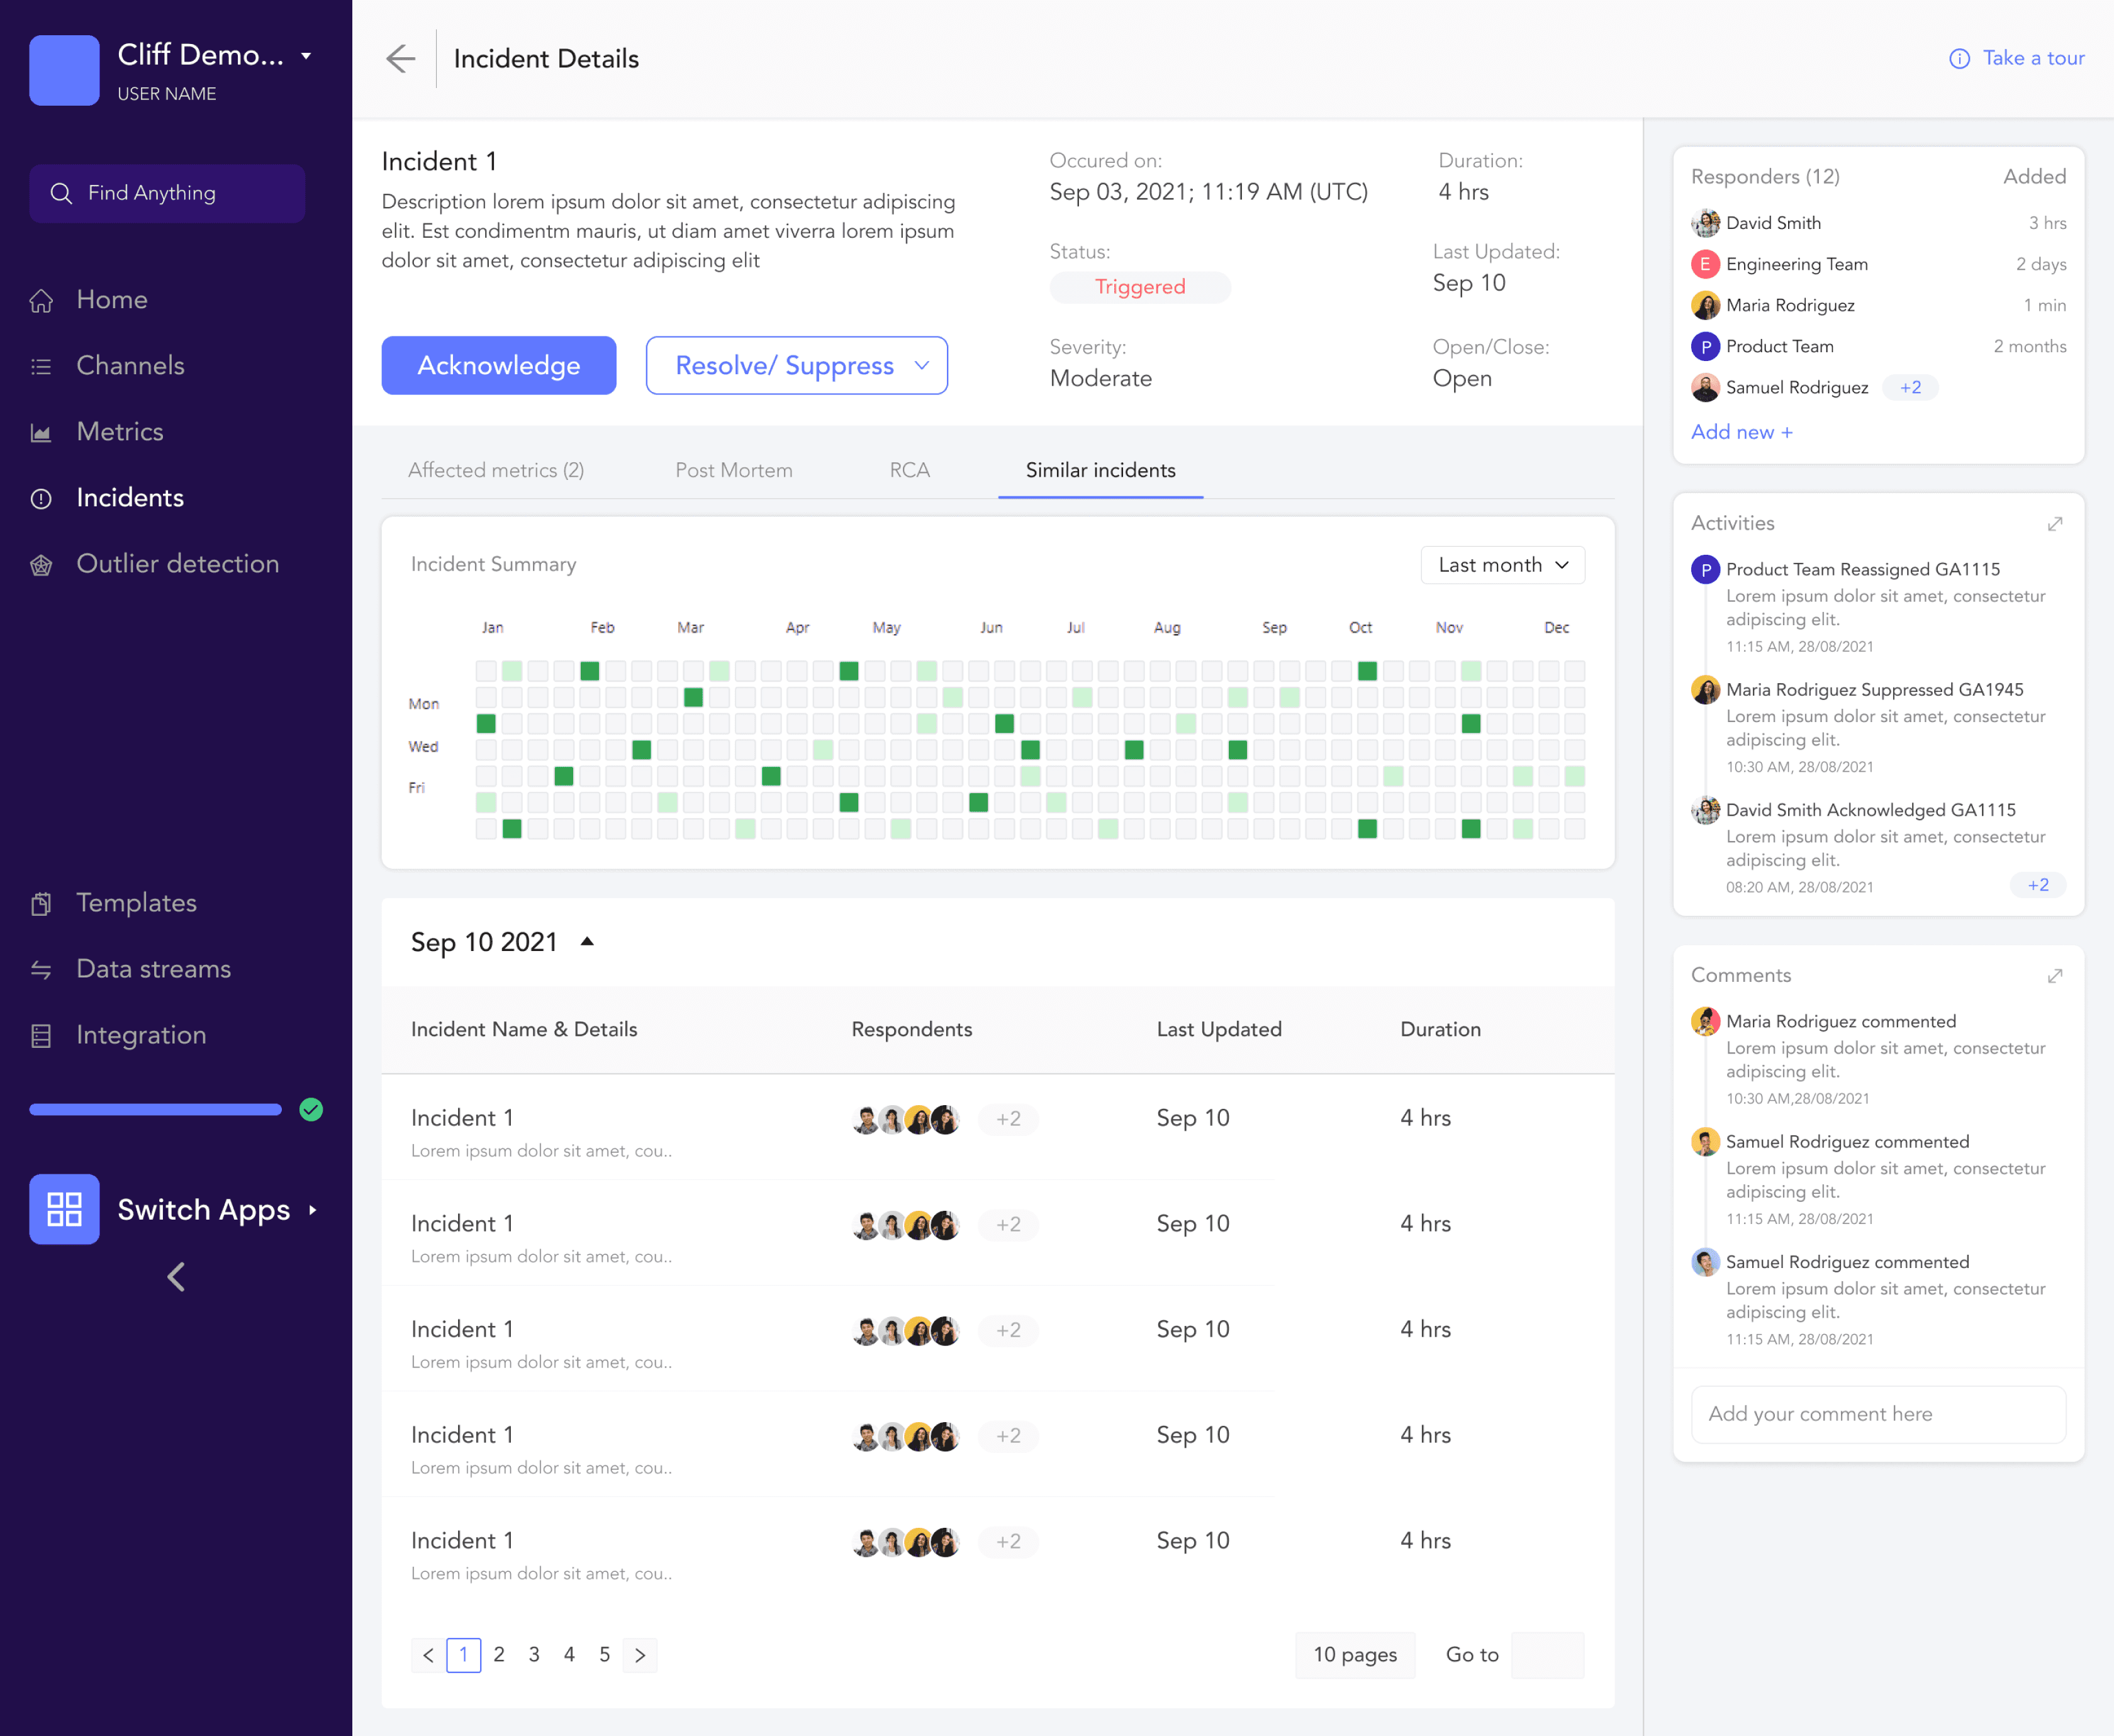This screenshot has width=2114, height=1736.
Task: Switch to the Post Mortem tab
Action: [x=733, y=470]
